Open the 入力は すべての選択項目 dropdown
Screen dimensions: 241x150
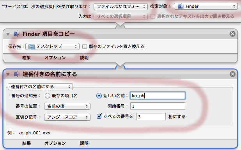[120, 16]
